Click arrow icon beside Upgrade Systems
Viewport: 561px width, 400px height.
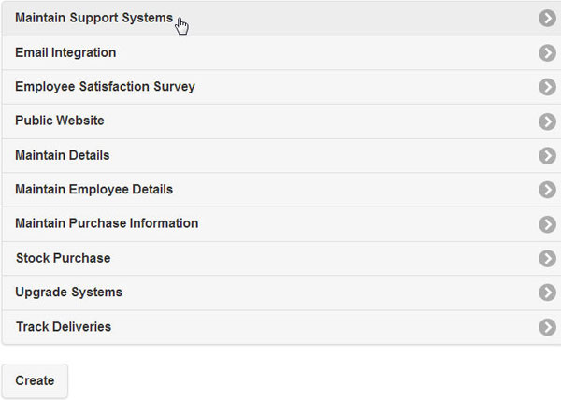pos(547,293)
